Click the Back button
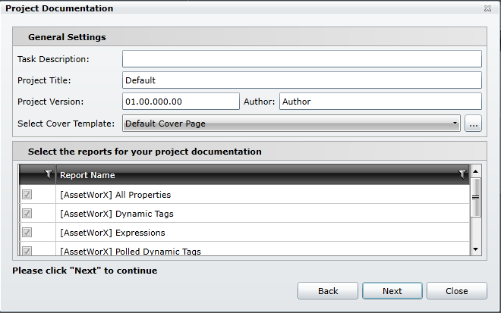The image size is (501, 313). tap(328, 290)
